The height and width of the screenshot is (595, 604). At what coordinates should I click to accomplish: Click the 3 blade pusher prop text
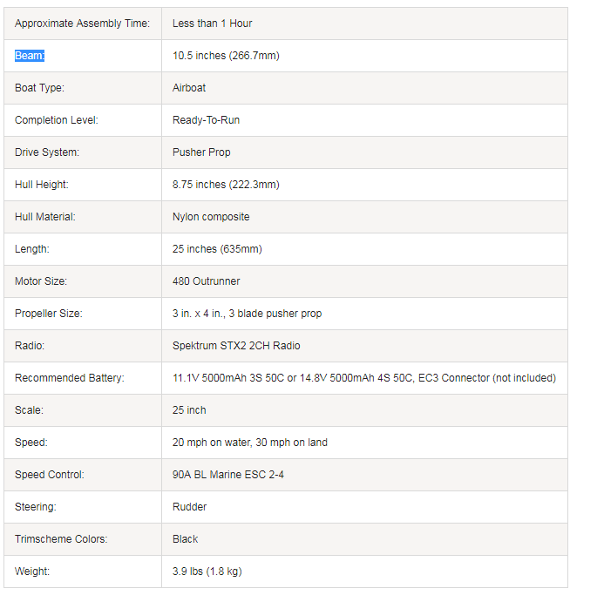[247, 314]
